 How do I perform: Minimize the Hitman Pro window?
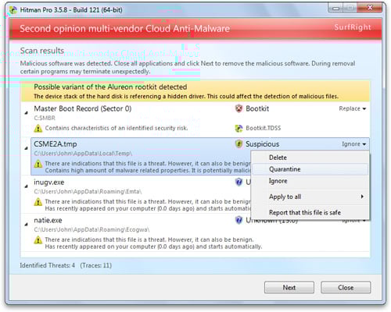click(336, 9)
